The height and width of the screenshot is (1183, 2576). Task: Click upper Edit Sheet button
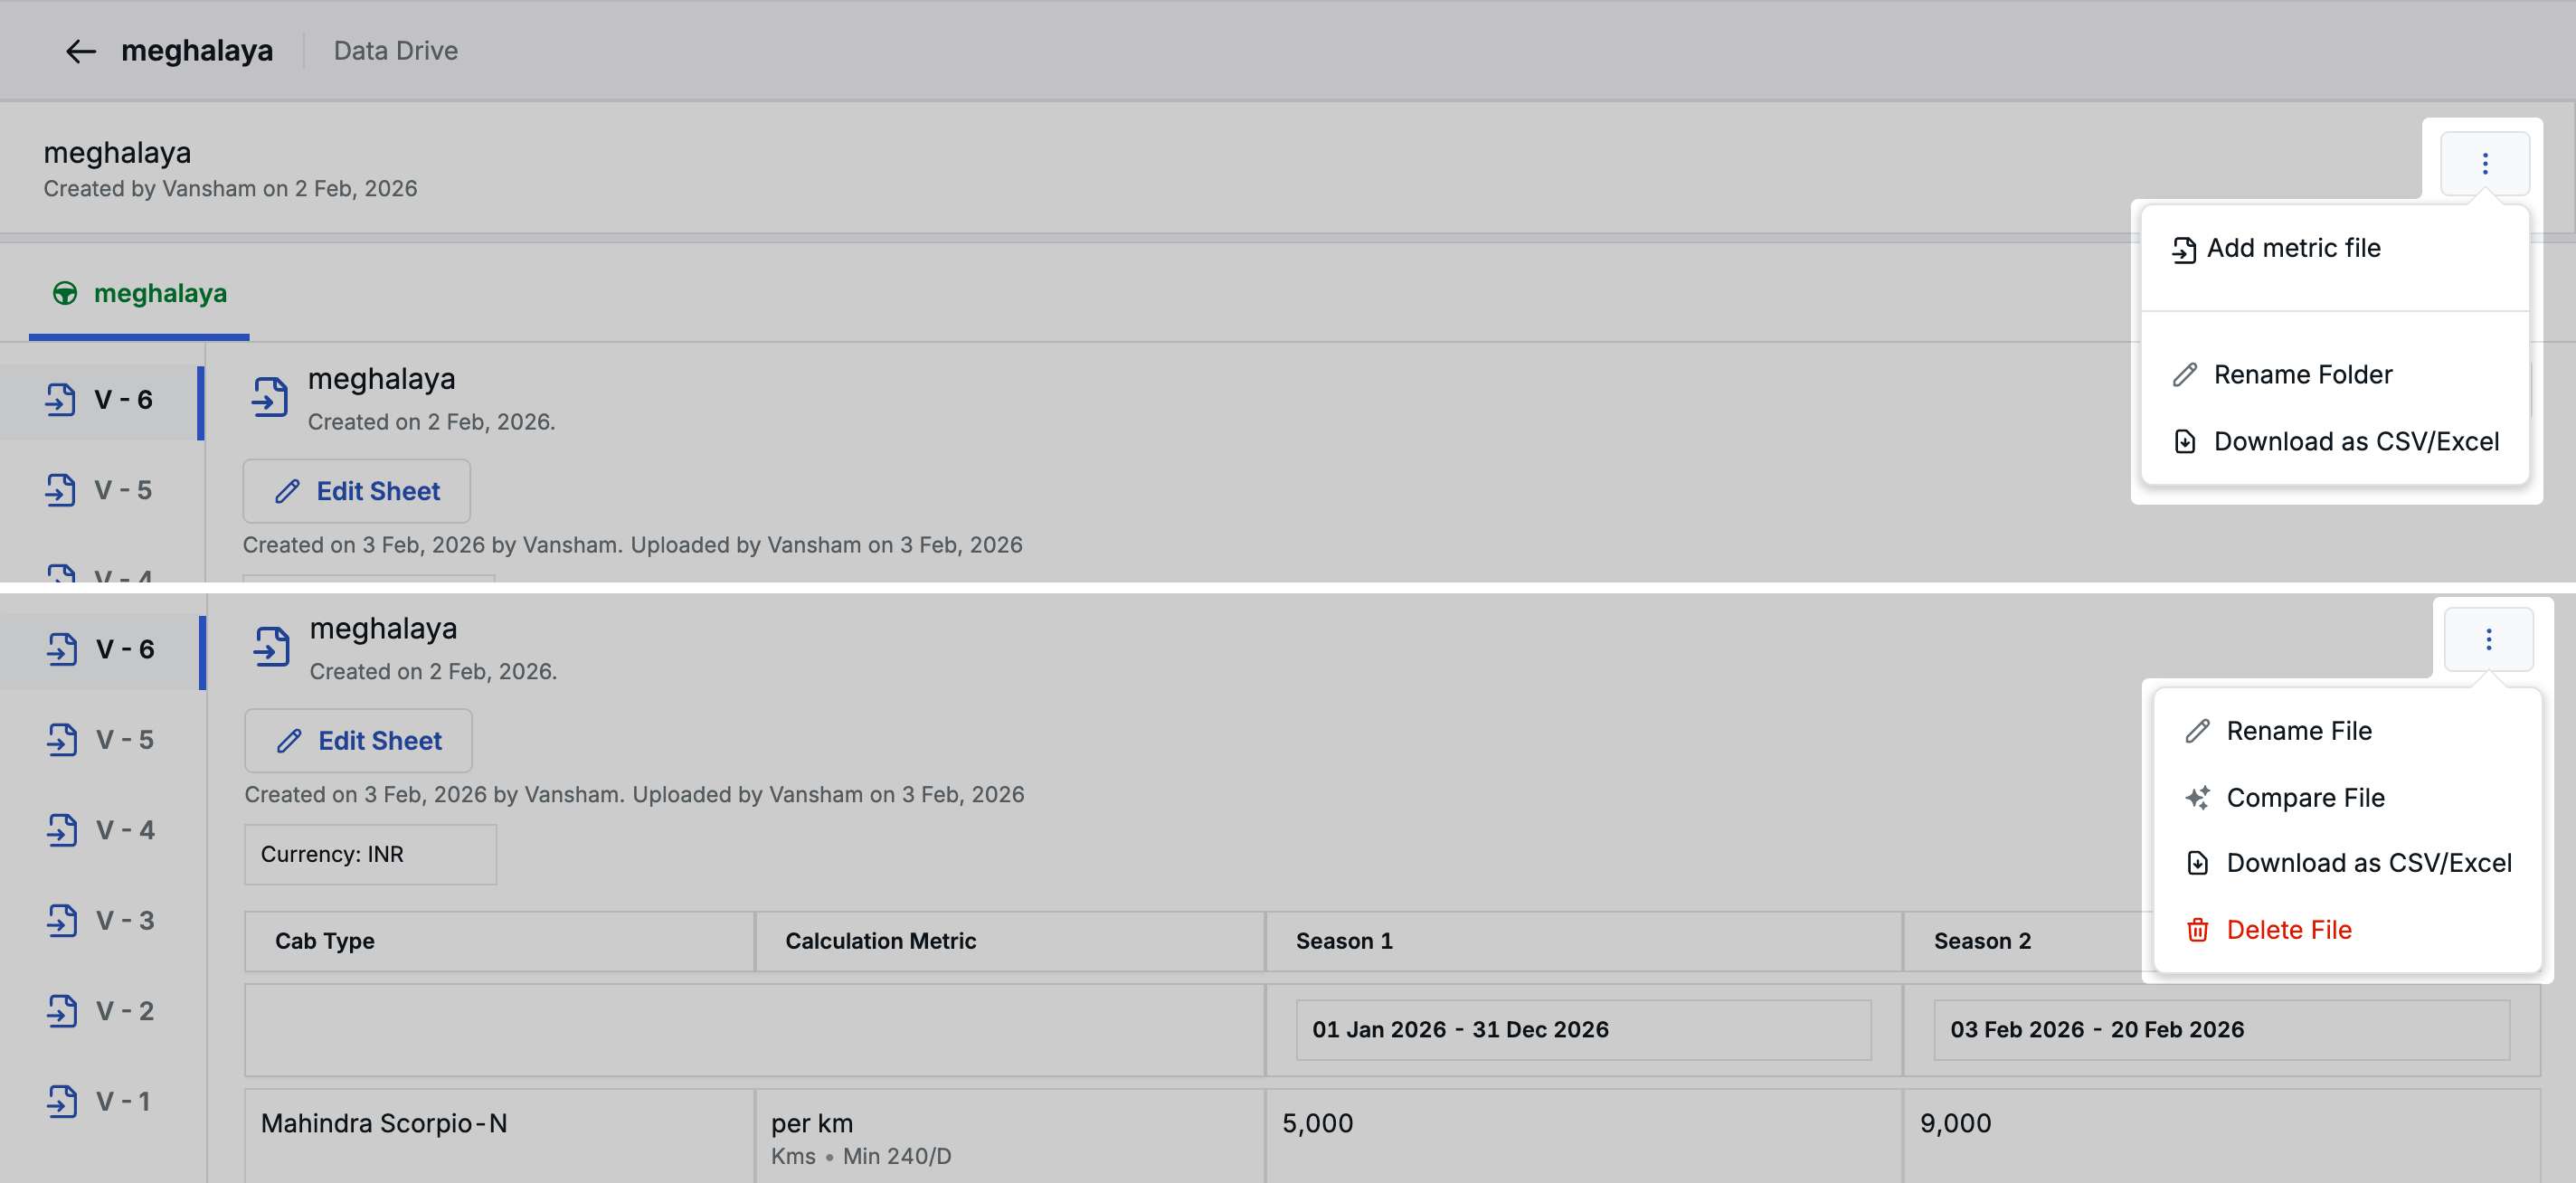click(x=356, y=491)
